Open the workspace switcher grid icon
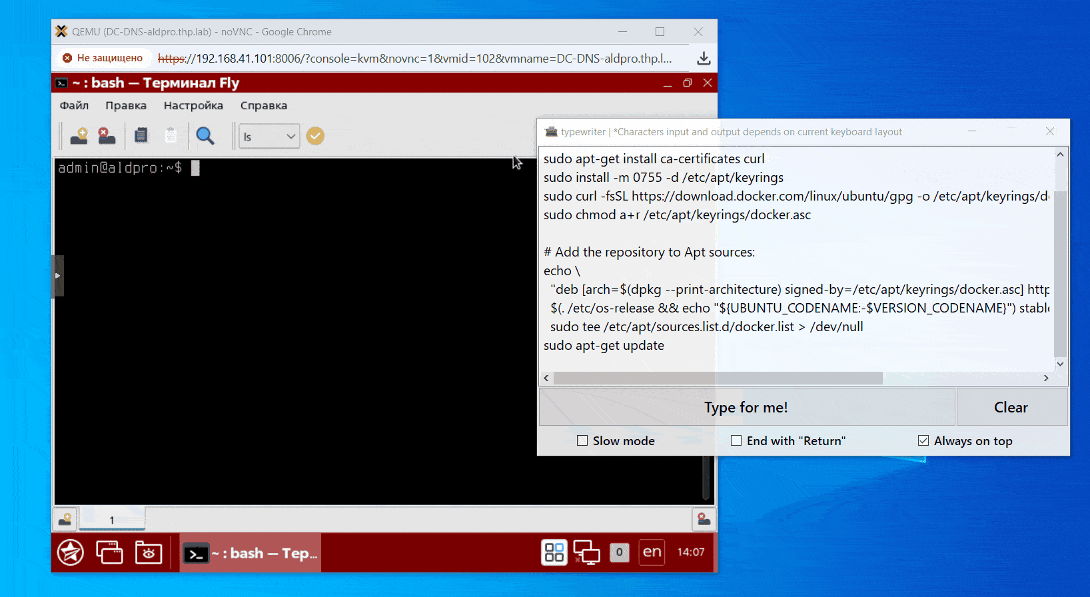 (554, 552)
